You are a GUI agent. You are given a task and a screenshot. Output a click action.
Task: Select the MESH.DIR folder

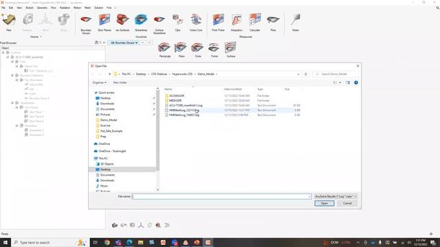tap(175, 101)
